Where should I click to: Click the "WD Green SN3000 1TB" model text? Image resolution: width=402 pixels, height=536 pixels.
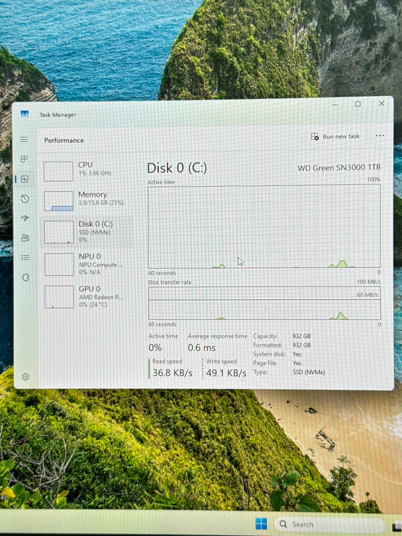coord(339,168)
